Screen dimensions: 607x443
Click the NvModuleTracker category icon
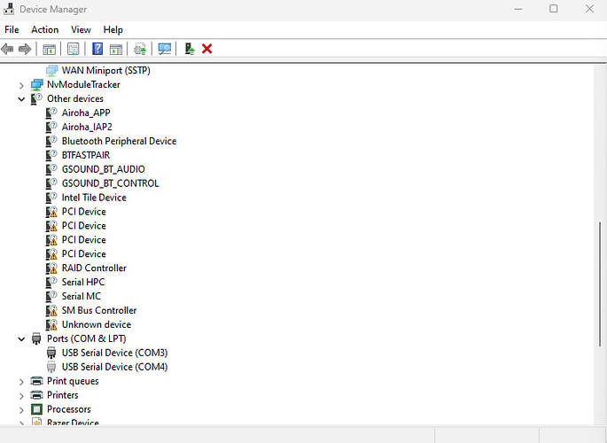[37, 84]
